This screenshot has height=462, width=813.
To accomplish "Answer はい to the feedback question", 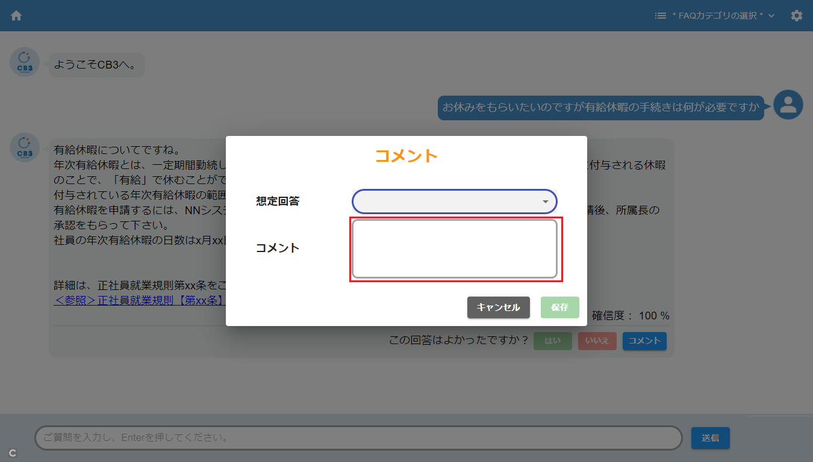I will (552, 341).
